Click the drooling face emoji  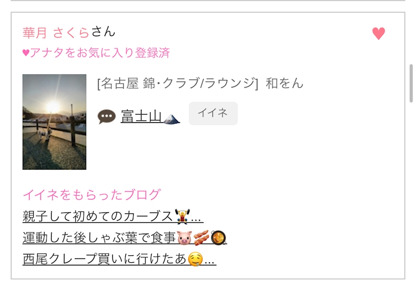pyautogui.click(x=196, y=259)
